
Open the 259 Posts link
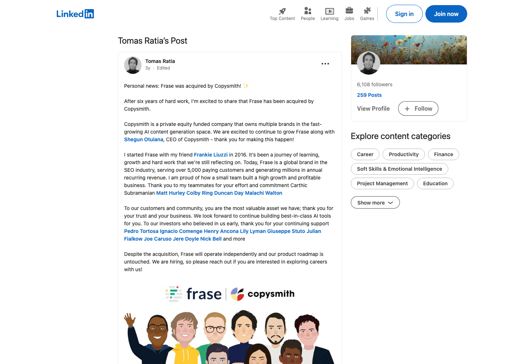point(369,95)
